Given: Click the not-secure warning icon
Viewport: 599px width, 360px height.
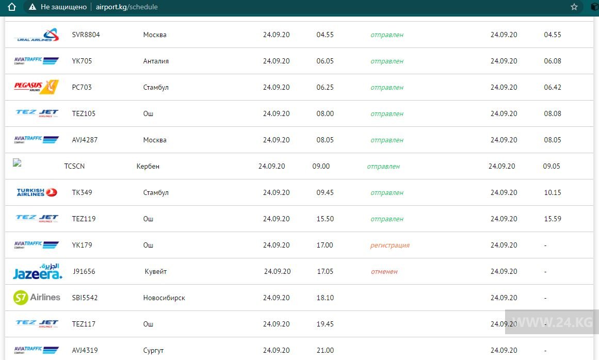Looking at the screenshot, I should [x=33, y=7].
